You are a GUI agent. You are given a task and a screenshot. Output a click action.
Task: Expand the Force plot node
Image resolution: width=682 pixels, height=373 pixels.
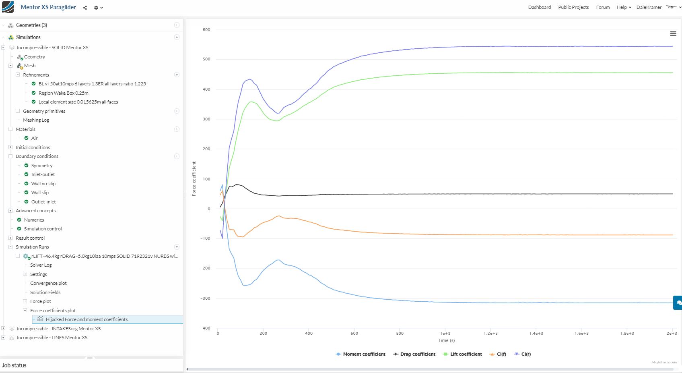click(x=25, y=301)
